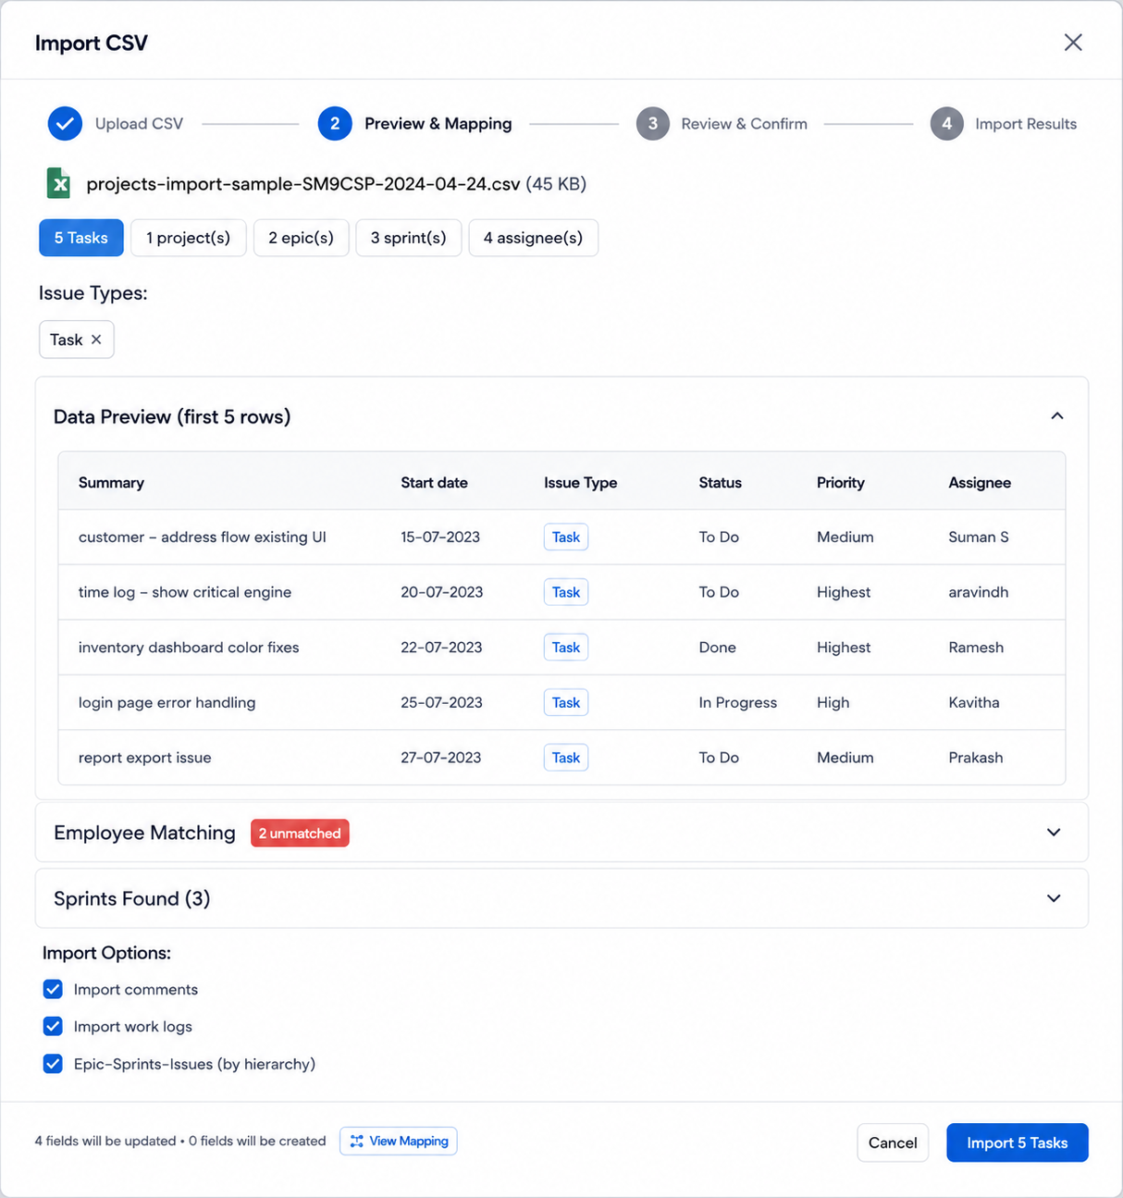
Task: Click the Upload CSV step label
Action: [x=139, y=124]
